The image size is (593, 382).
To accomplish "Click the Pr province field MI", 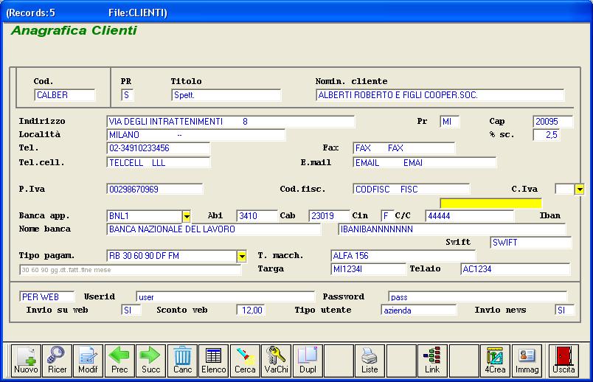I will (x=450, y=122).
